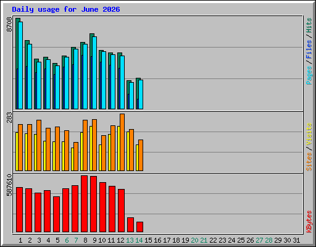316x247 pixels.
Task: Click day 25 on the x-axis
Action: [x=241, y=240]
